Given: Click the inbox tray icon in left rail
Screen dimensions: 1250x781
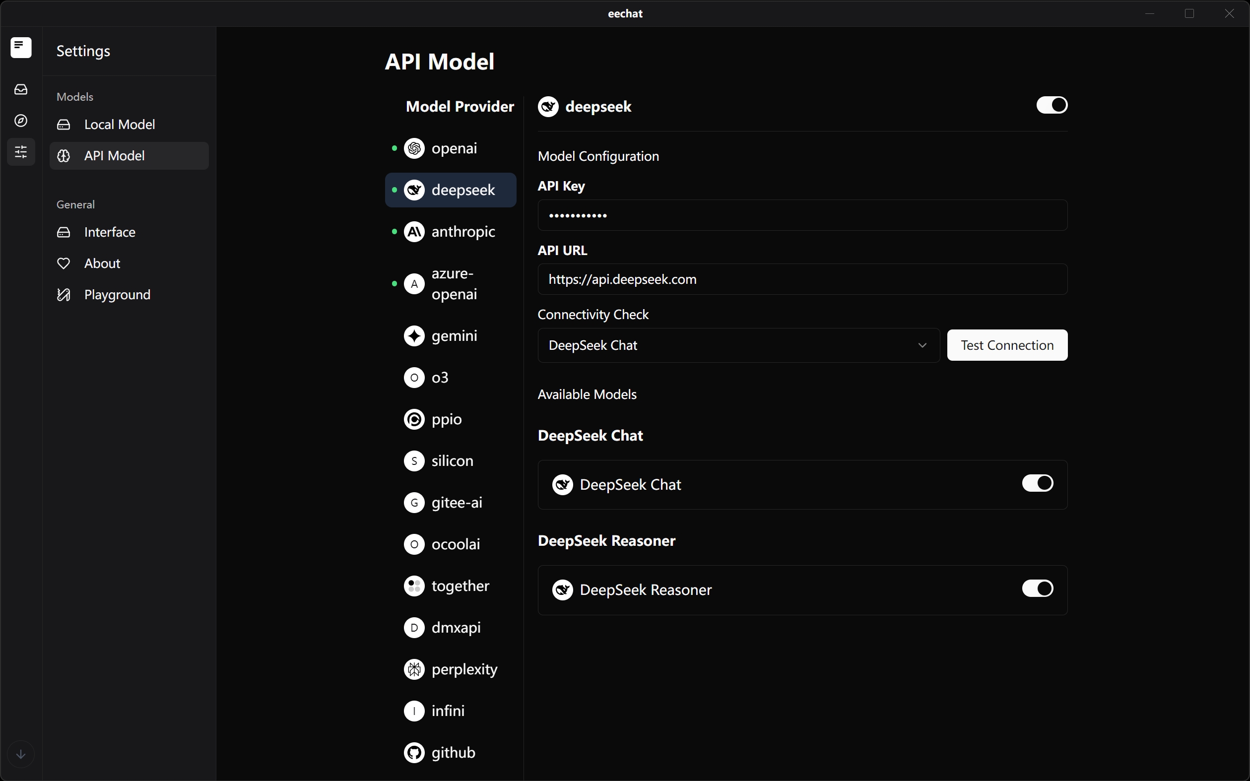Looking at the screenshot, I should coord(21,89).
